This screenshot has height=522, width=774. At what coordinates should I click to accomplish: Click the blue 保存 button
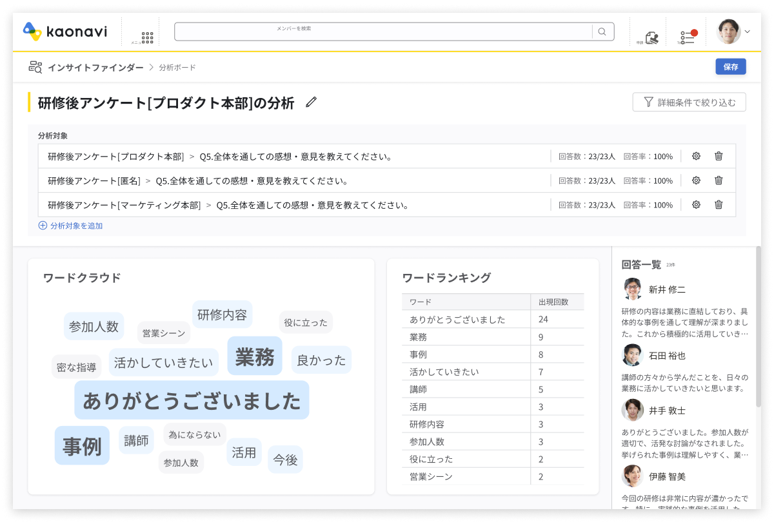tap(731, 66)
